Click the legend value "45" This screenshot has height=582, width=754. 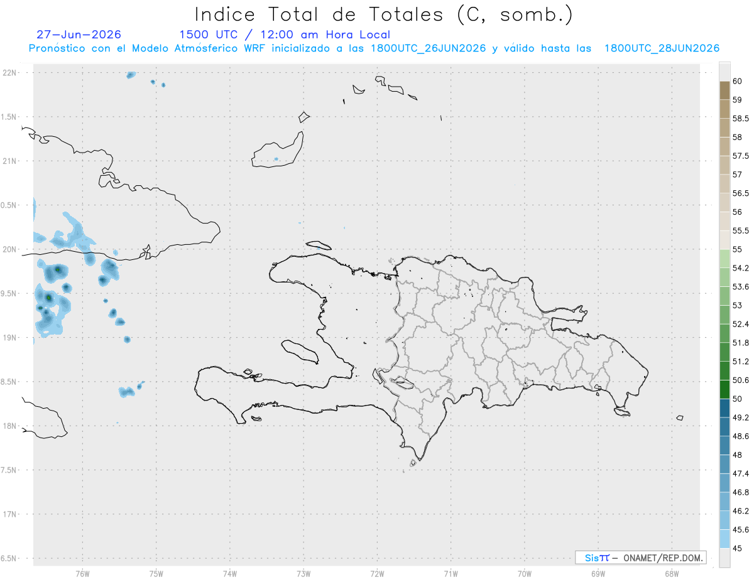coord(738,548)
